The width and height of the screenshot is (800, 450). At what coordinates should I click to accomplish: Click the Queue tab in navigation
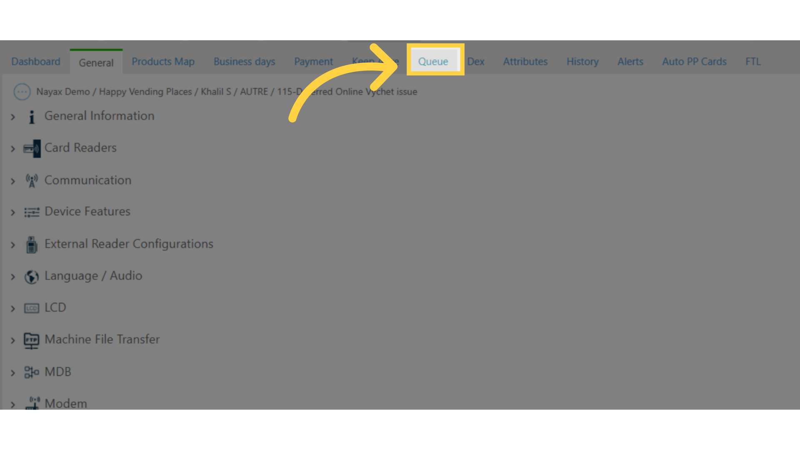click(433, 62)
